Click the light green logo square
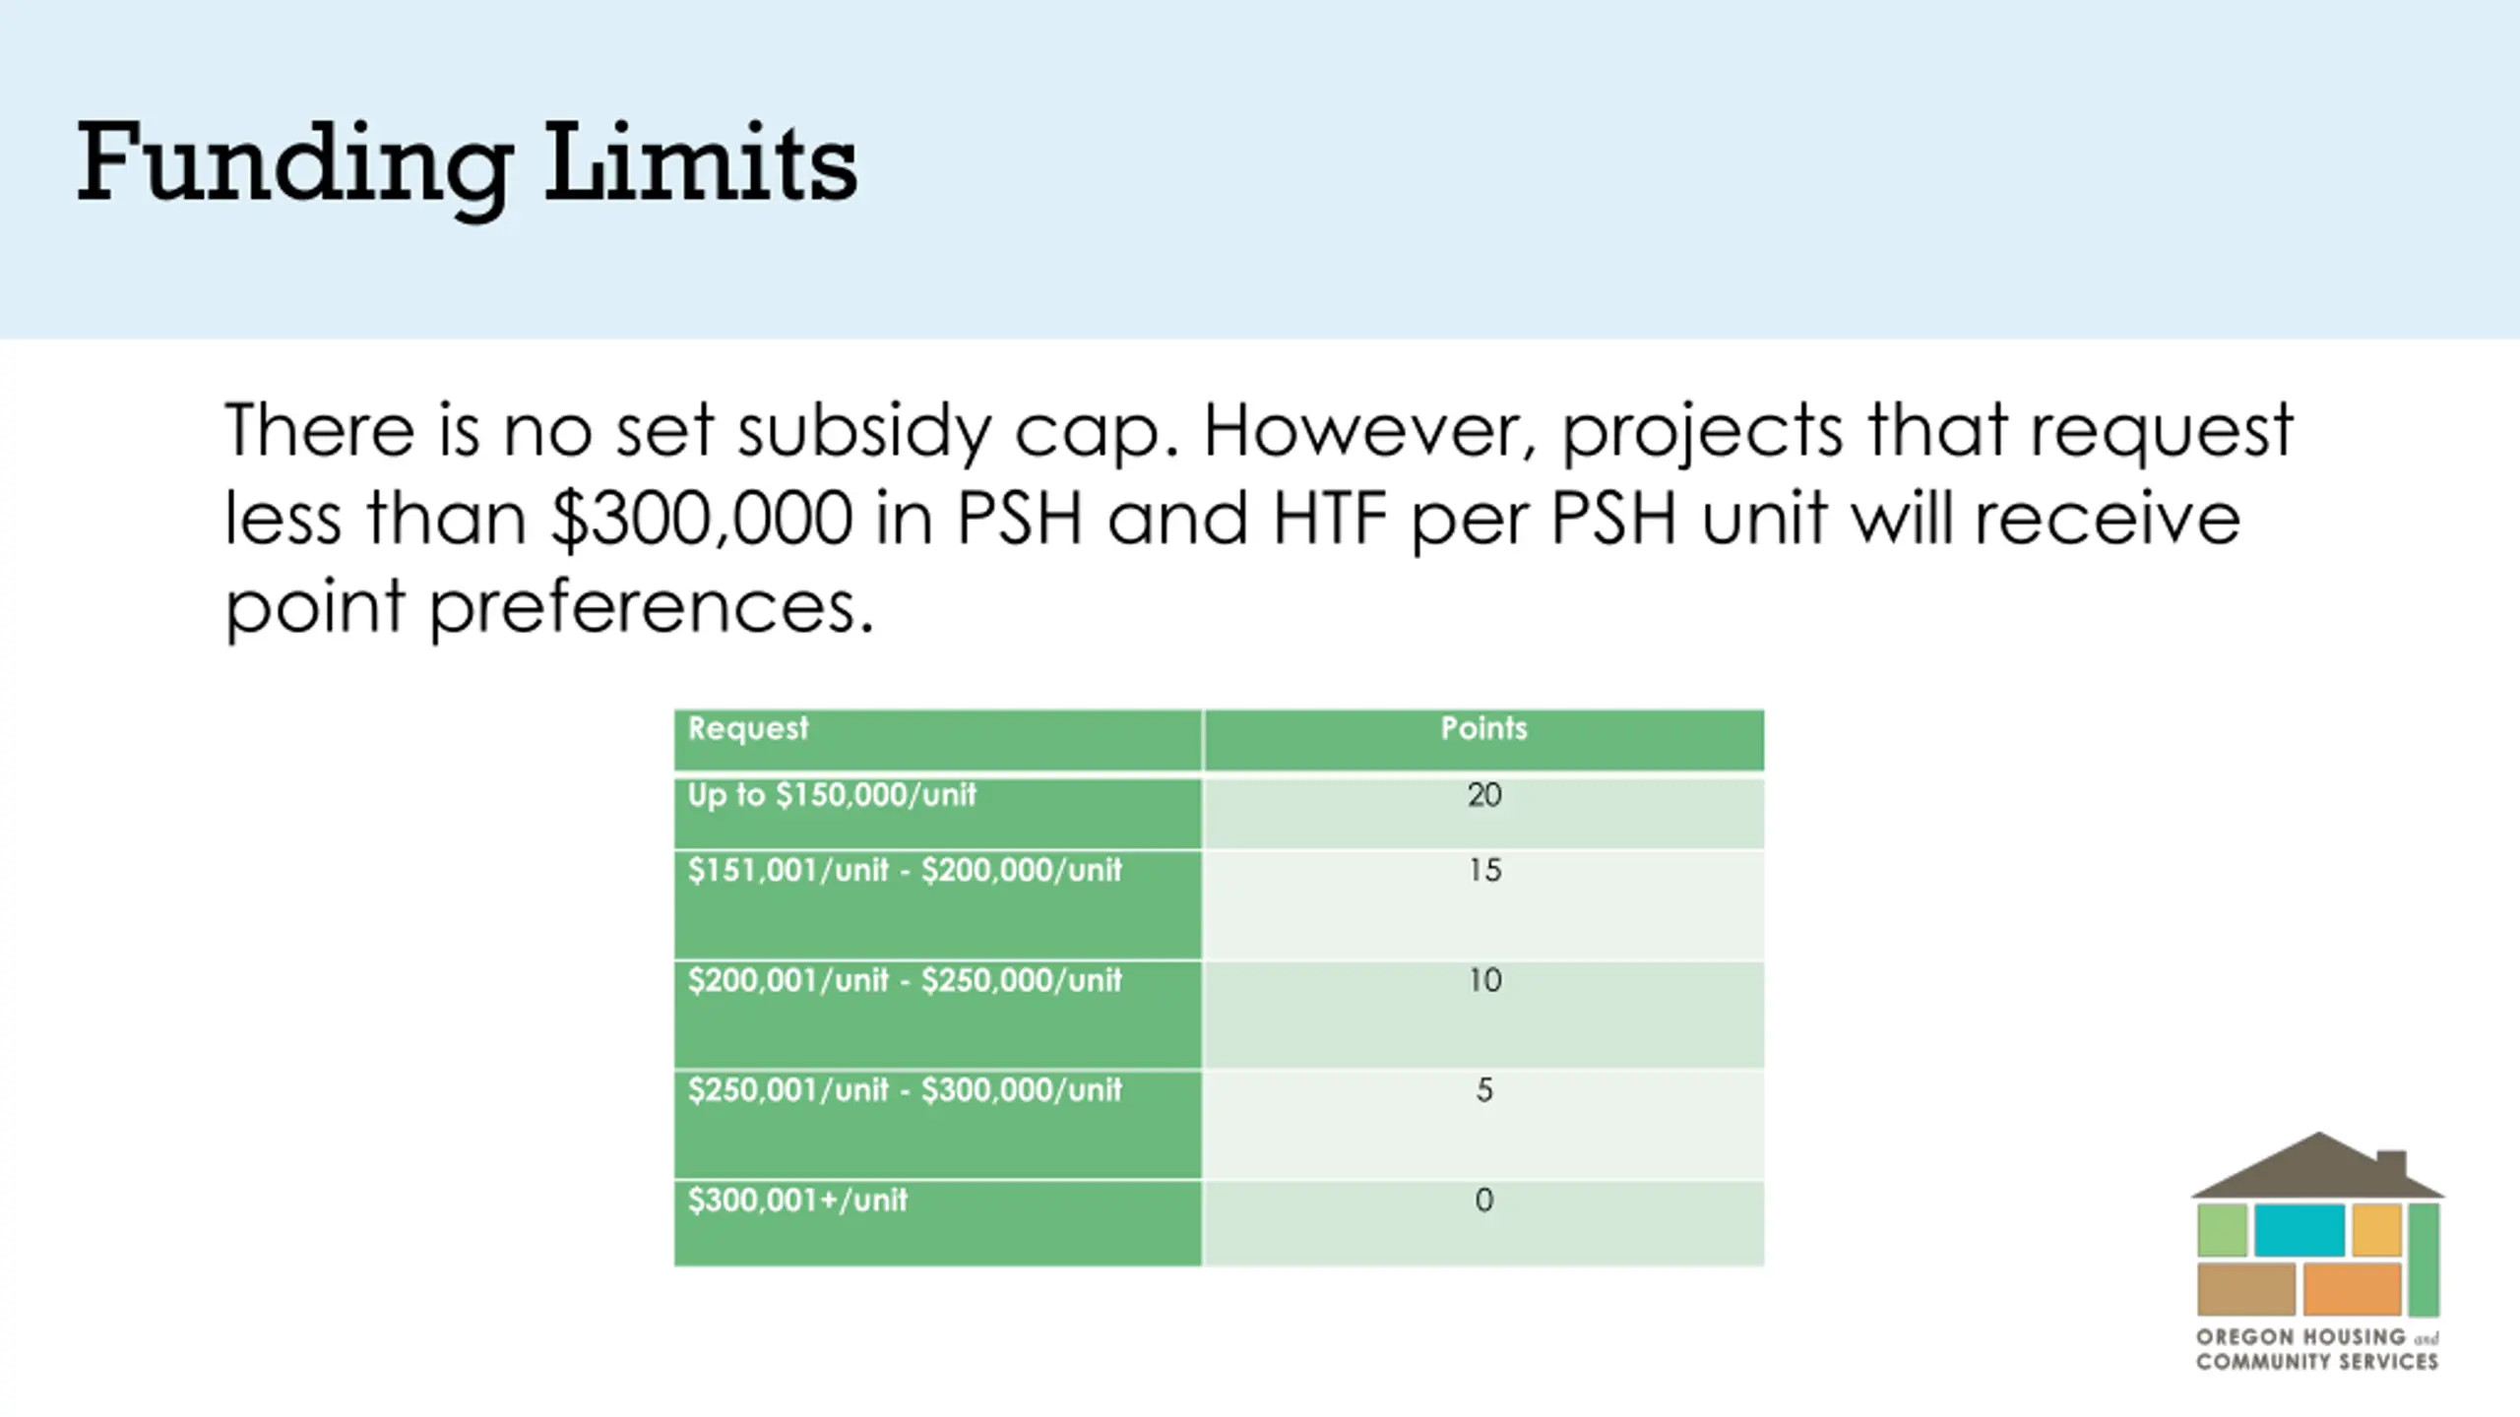Viewport: 2520px width, 1417px height. 2223,1230
